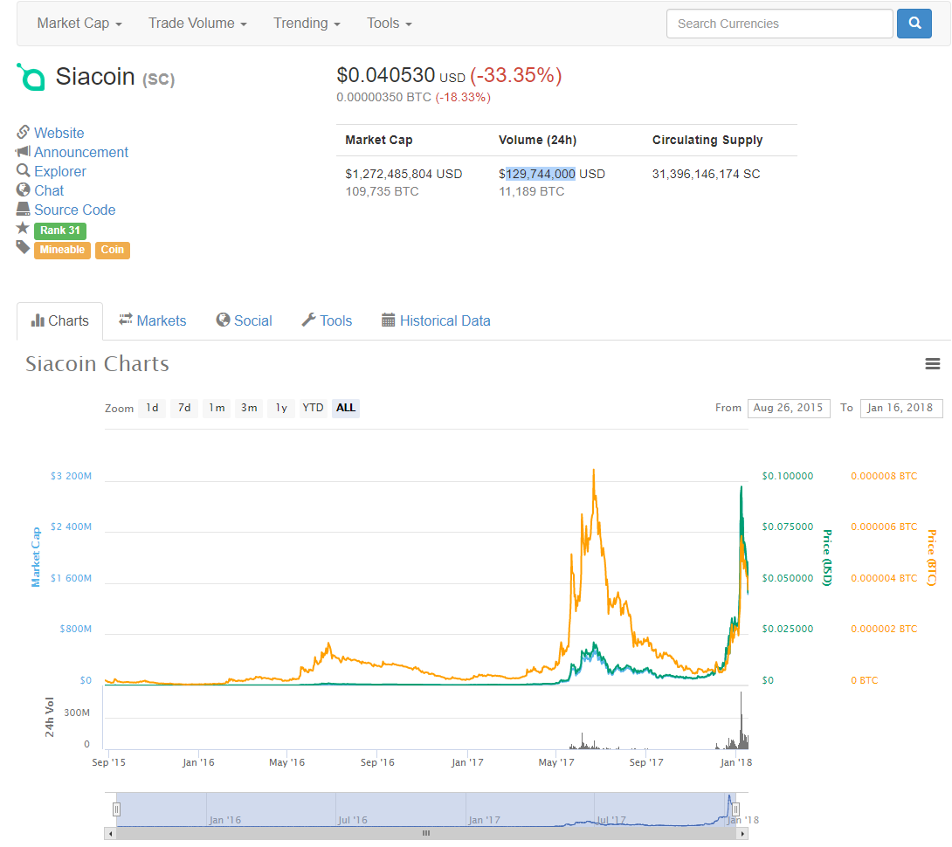Set chart zoom to 1y

pyautogui.click(x=281, y=408)
